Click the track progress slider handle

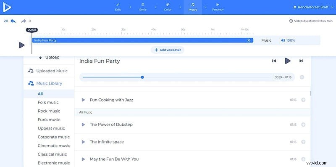[142, 77]
